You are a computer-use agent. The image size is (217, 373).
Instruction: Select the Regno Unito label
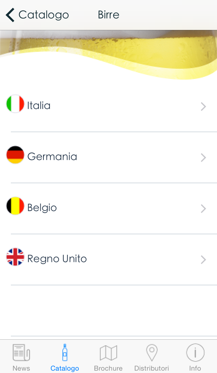click(x=57, y=259)
